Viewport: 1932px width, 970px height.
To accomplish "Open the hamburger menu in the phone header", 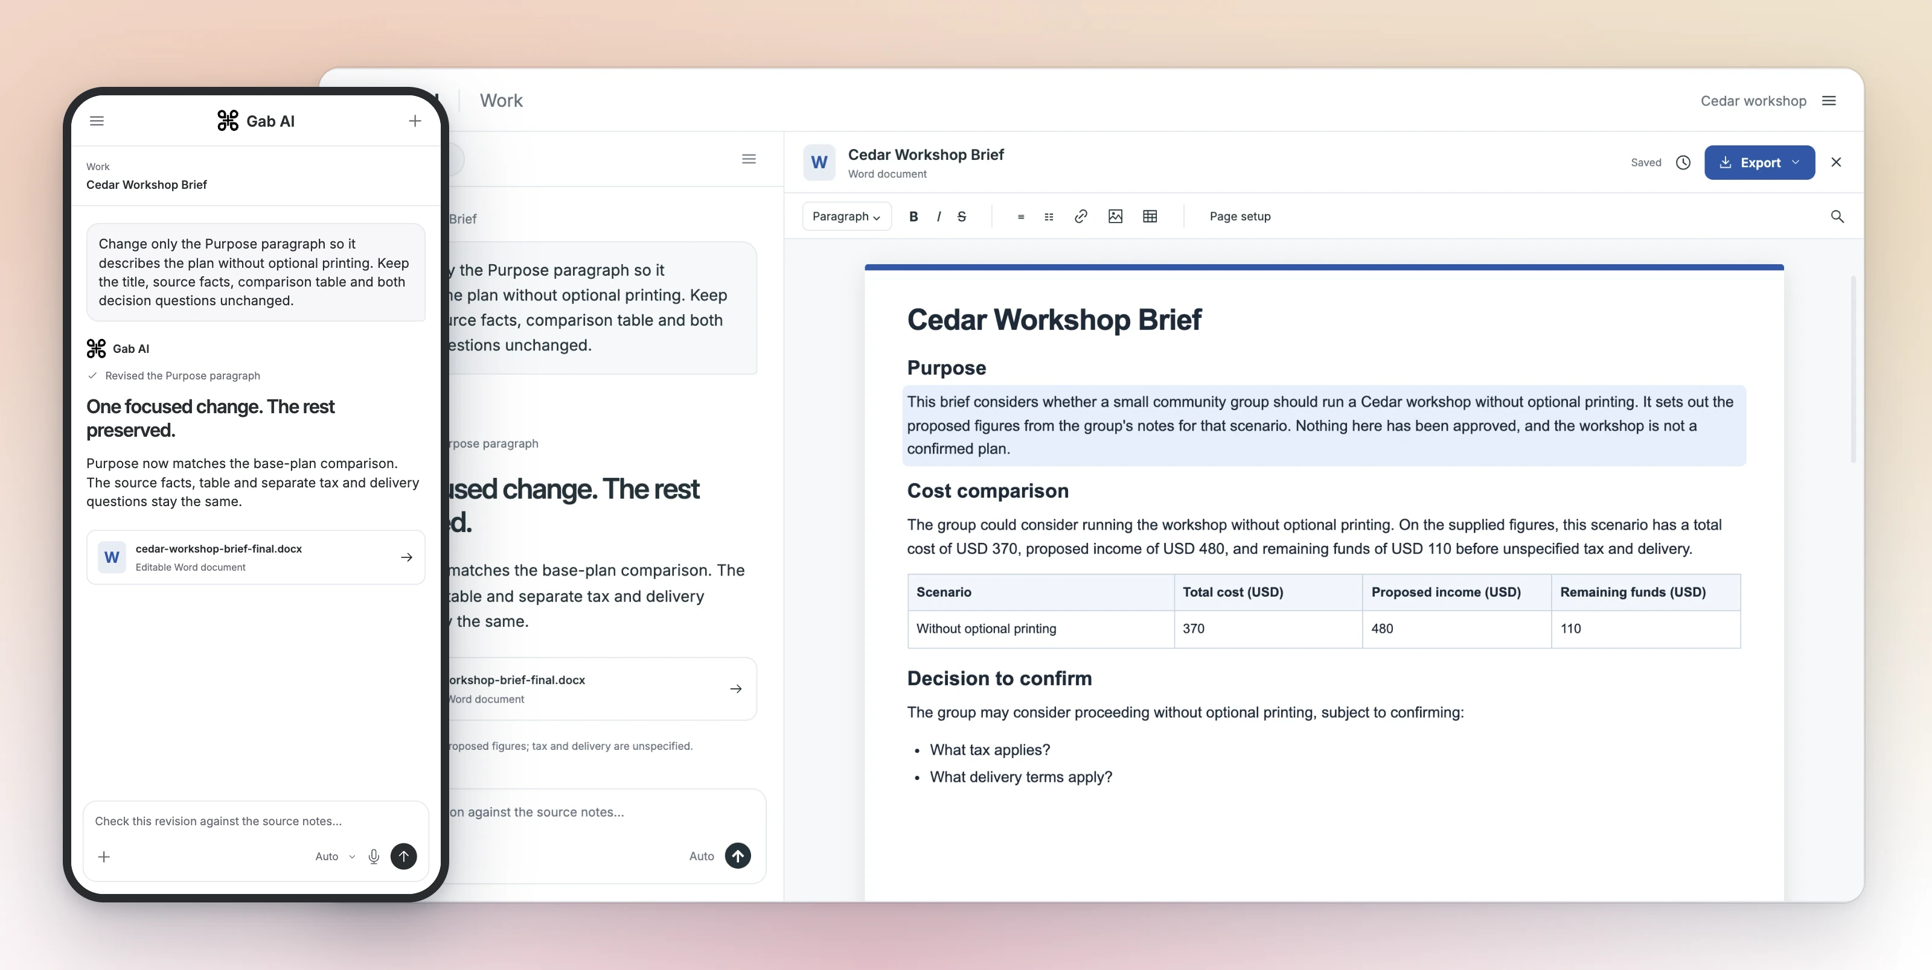I will [97, 121].
